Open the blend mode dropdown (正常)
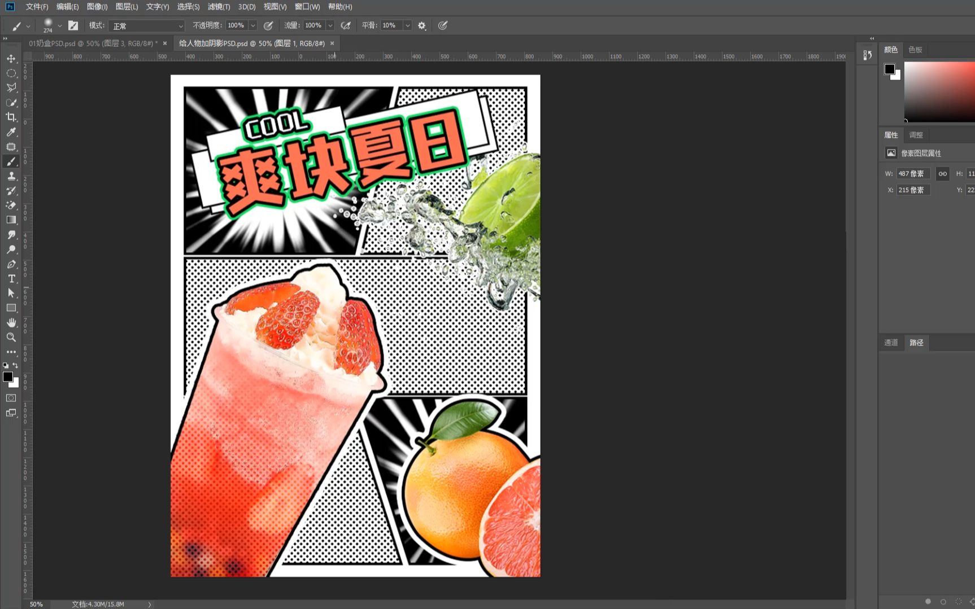 coord(147,26)
